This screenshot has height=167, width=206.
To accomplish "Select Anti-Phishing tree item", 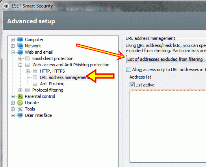I will pos(52,84).
